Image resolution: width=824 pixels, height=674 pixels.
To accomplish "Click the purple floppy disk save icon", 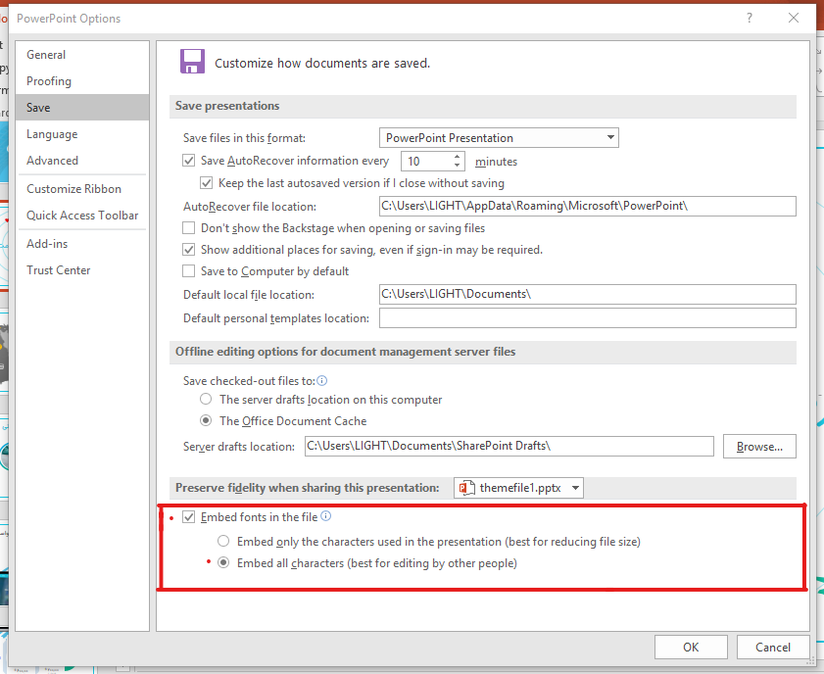I will click(x=192, y=62).
